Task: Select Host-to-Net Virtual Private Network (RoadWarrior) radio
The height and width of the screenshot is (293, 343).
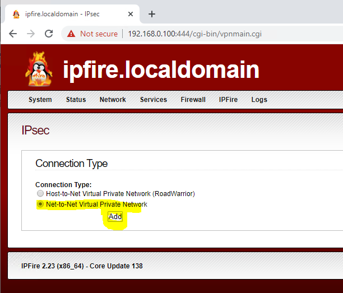Action: point(40,193)
